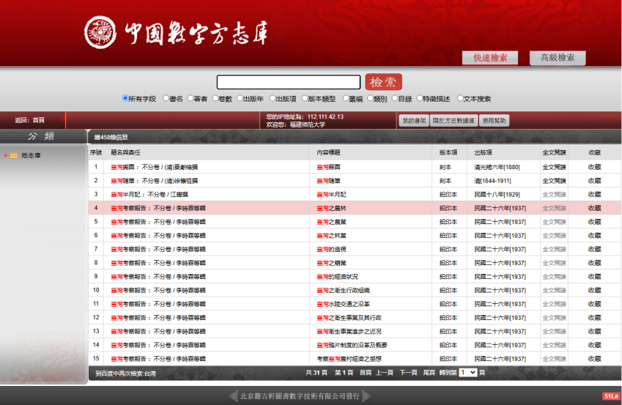
Task: Switch to the 快速檢索 tab
Action: (x=489, y=58)
